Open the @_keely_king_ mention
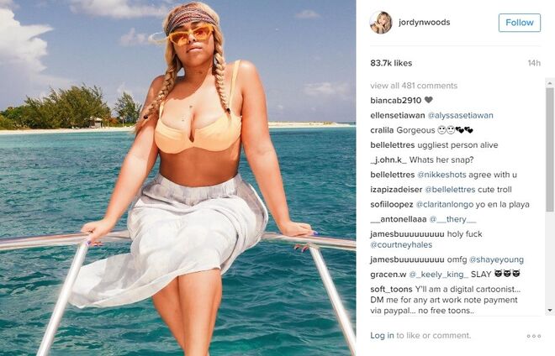The image size is (555, 356). click(439, 275)
